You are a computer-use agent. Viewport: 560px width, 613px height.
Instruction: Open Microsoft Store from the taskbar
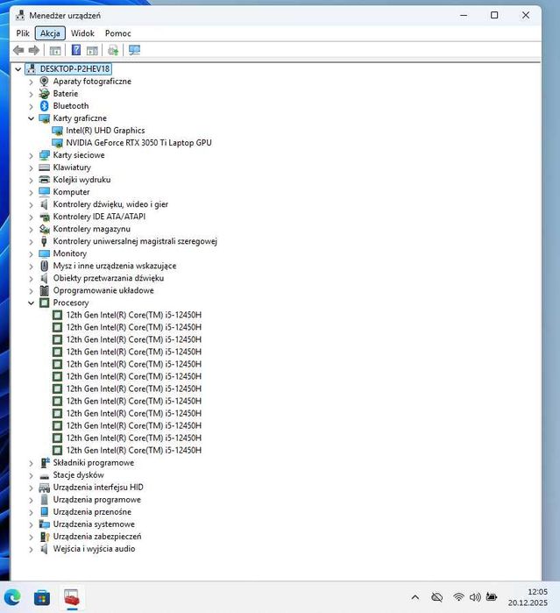[x=42, y=598]
